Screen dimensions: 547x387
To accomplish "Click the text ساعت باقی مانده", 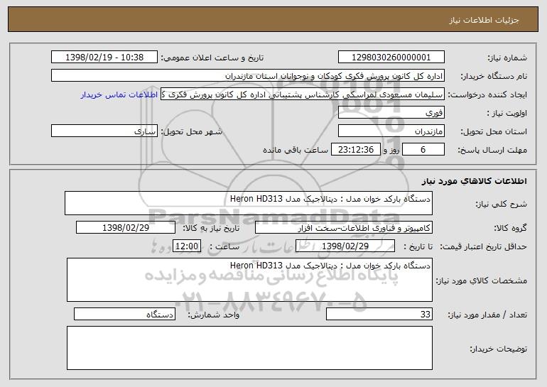I will coord(296,150).
